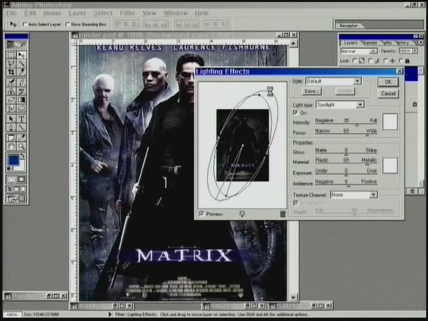Select the Type tool
Screen dimensions: 428x321
click(21, 119)
